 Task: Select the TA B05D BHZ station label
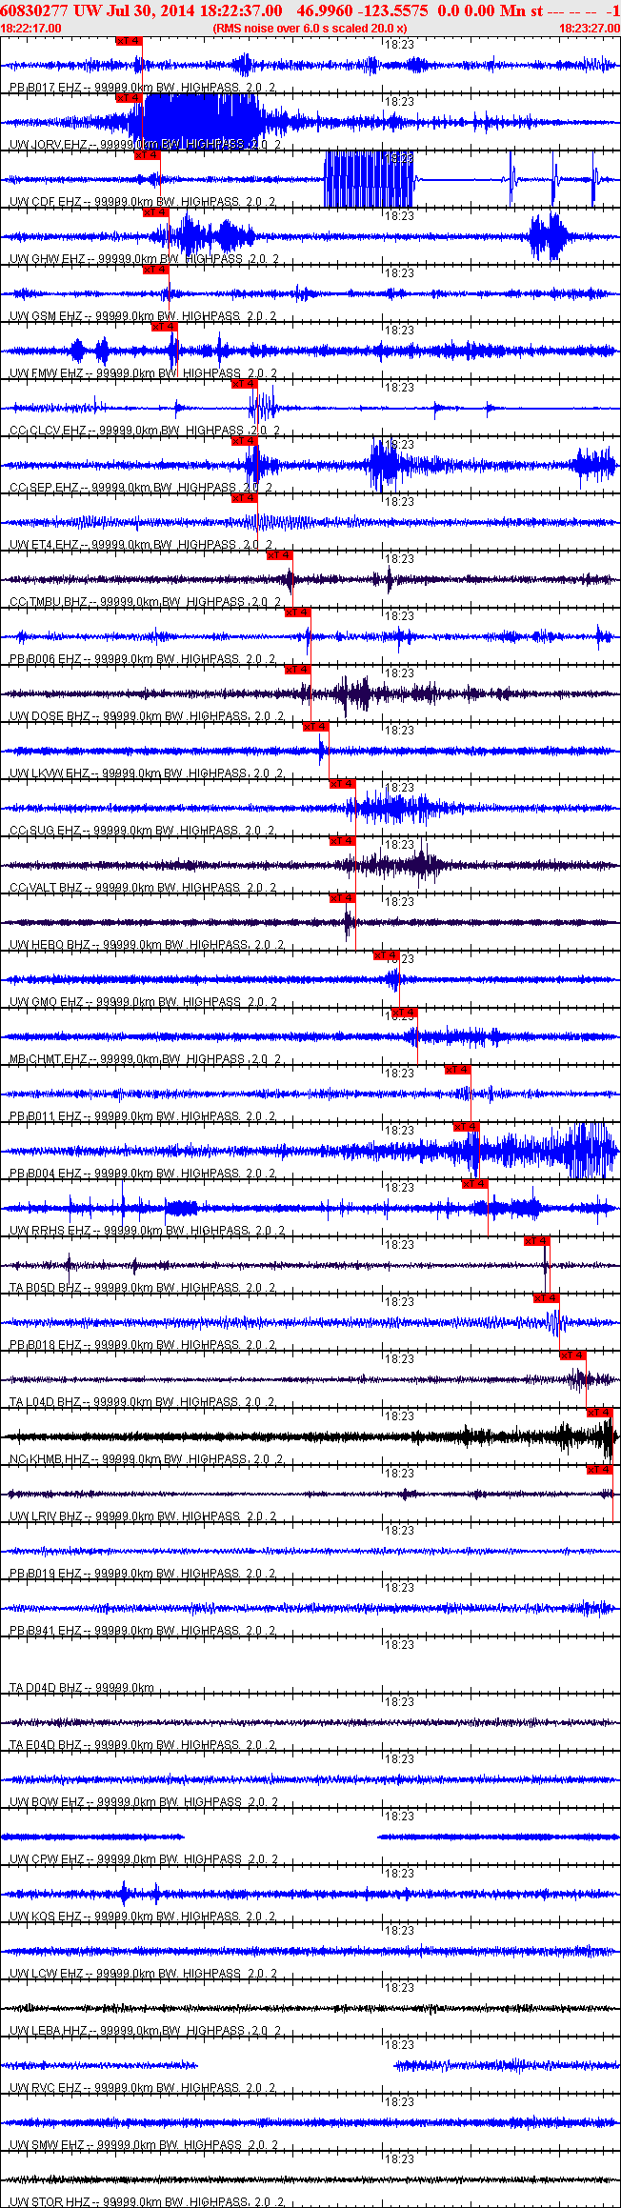click(46, 1287)
